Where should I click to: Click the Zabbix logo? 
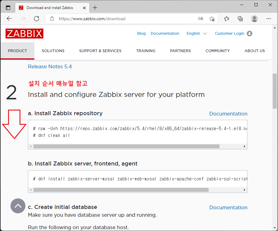click(24, 34)
